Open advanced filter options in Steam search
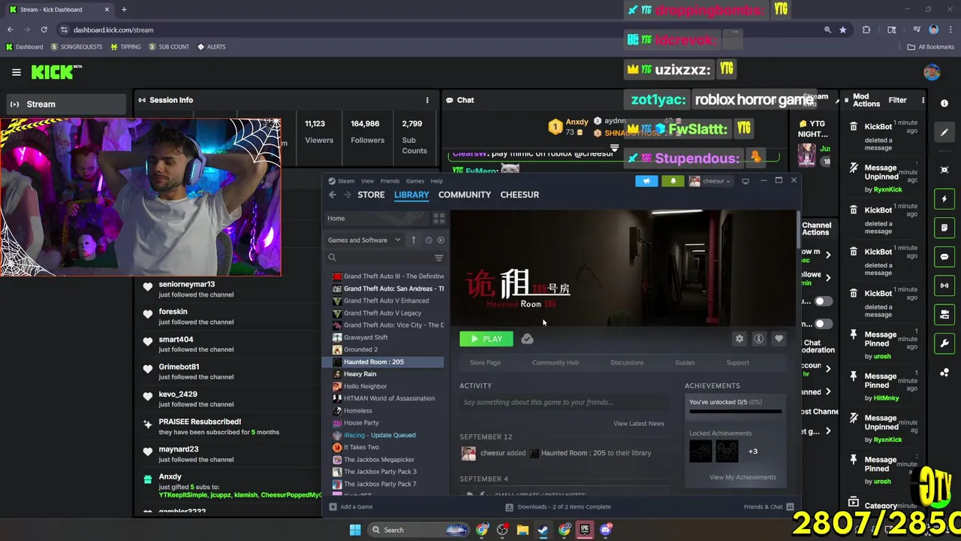The image size is (961, 541). pos(438,258)
